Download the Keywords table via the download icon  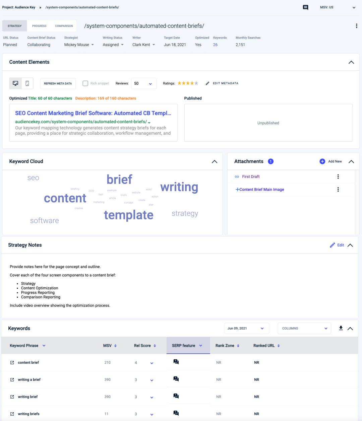coord(341,328)
